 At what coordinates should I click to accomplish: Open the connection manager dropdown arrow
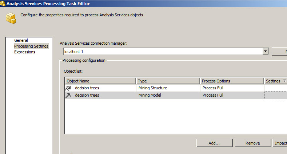click(x=266, y=52)
